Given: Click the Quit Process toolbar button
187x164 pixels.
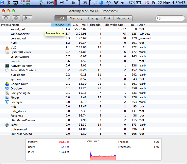Looking at the screenshot, I should [6, 18].
